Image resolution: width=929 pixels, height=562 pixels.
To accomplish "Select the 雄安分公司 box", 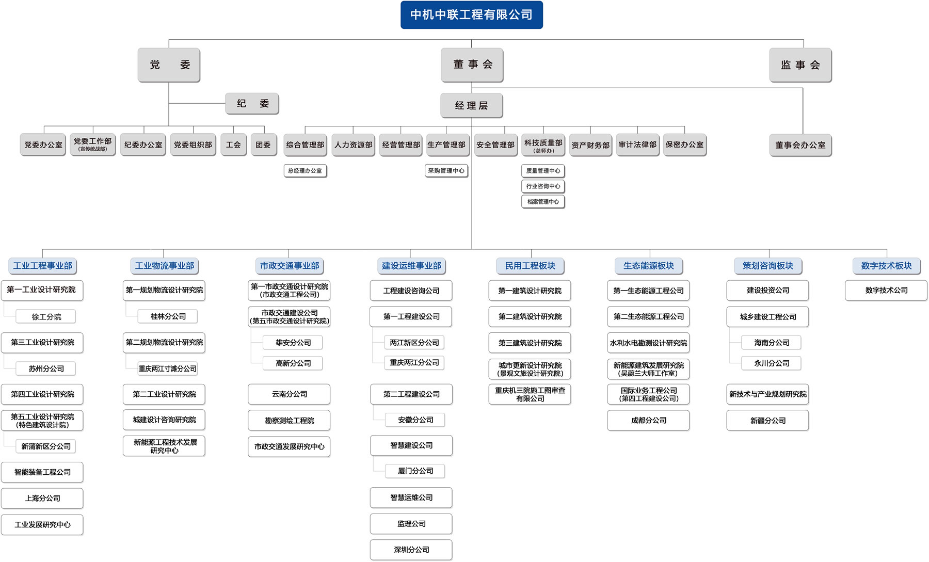I will 293,343.
